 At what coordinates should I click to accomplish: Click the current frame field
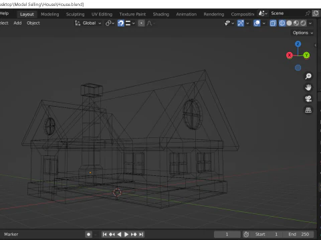coord(227,234)
